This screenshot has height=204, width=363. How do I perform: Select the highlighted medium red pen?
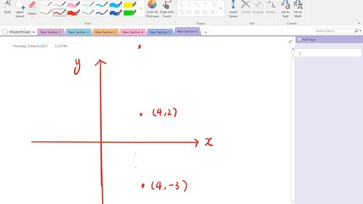point(60,12)
